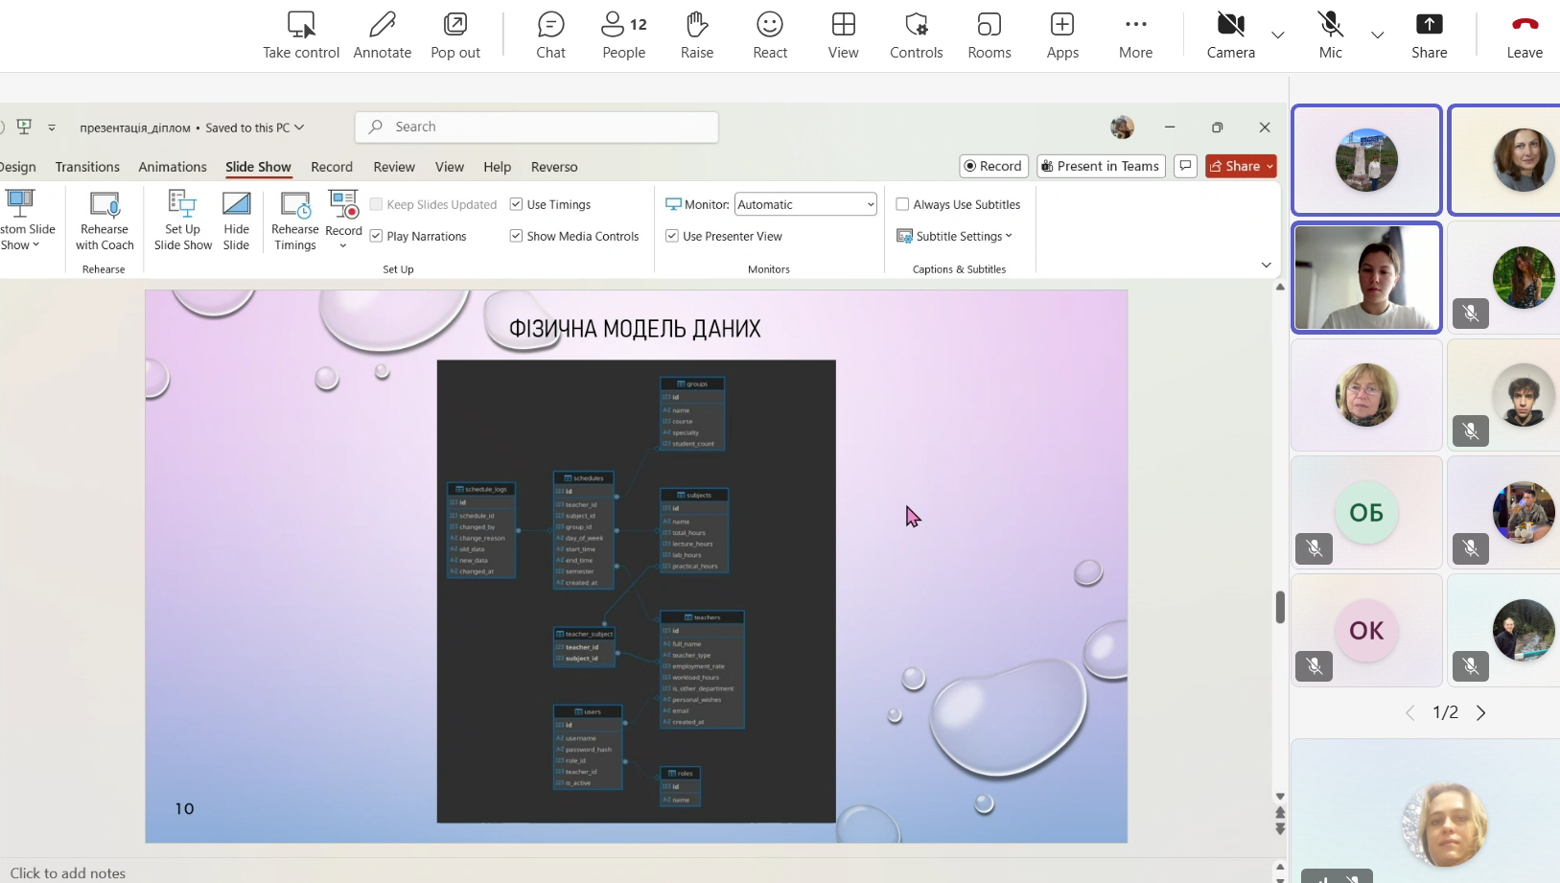Open the React emoji menu
Viewport: 1560px width, 883px height.
[x=770, y=35]
